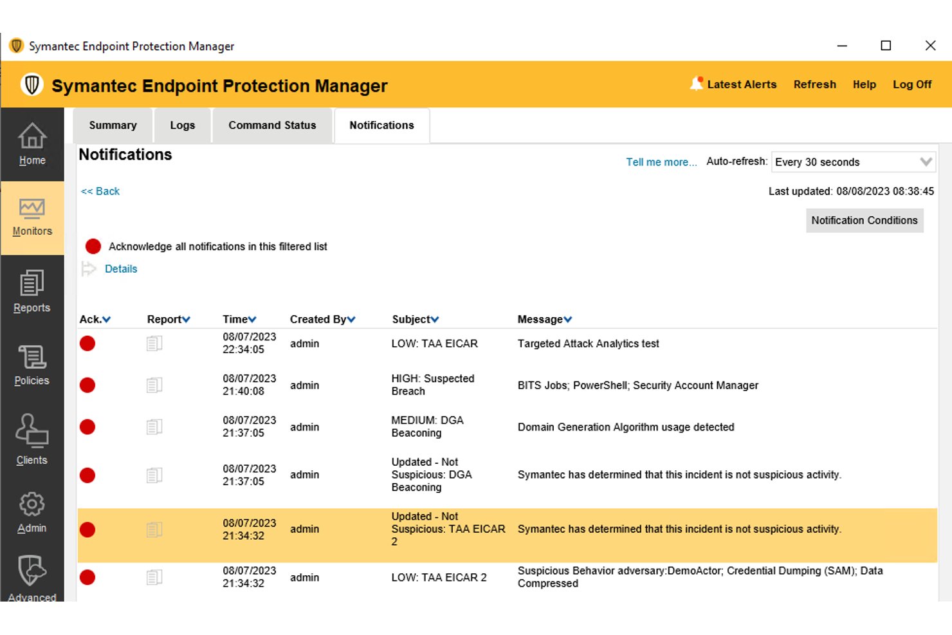This screenshot has width=952, height=635.
Task: Open report for LOW: TAA EICAR 2 row
Action: (154, 578)
